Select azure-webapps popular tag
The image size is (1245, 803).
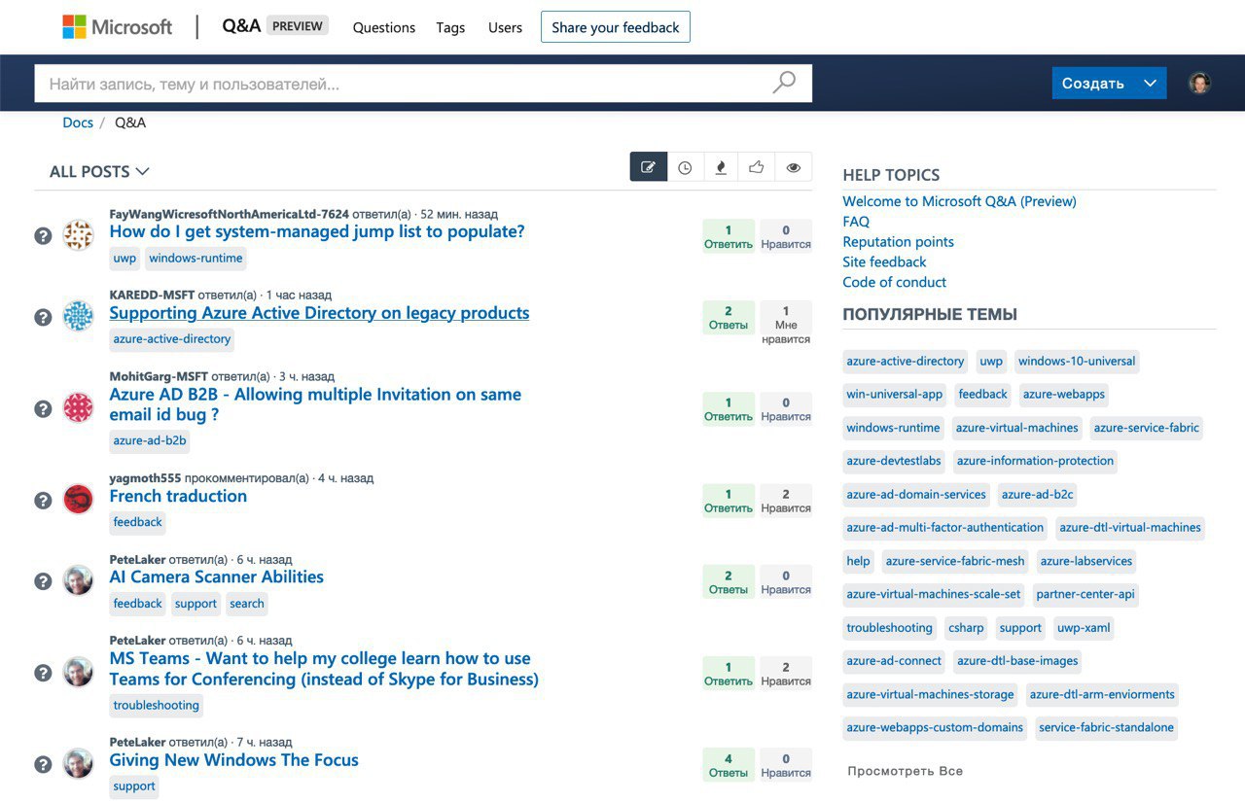[1064, 395]
